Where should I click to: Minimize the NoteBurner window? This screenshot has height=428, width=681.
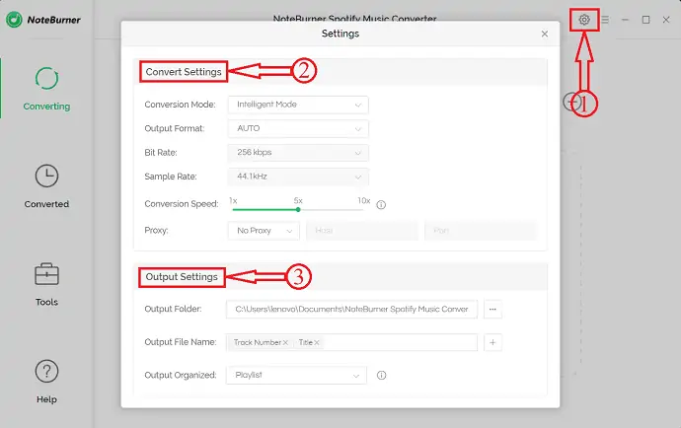625,20
